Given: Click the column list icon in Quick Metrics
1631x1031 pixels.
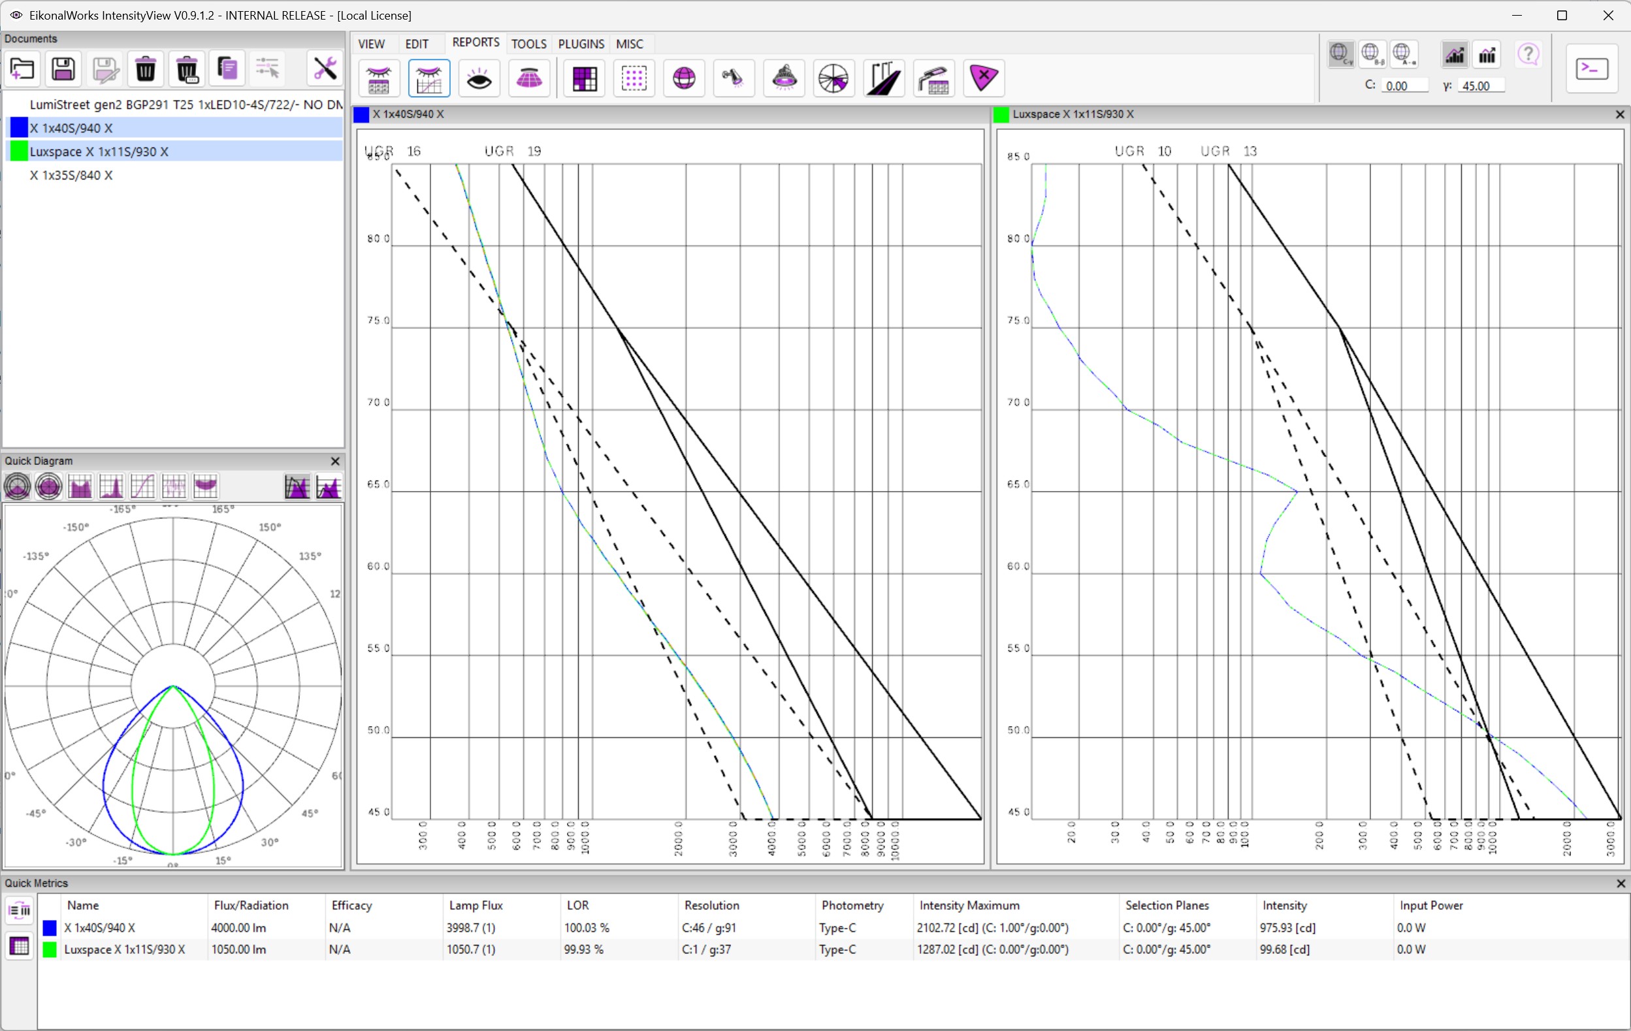Looking at the screenshot, I should click(19, 910).
